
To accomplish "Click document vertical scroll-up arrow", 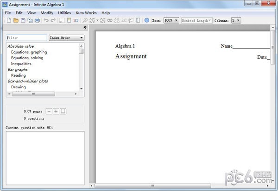I will click(273, 27).
